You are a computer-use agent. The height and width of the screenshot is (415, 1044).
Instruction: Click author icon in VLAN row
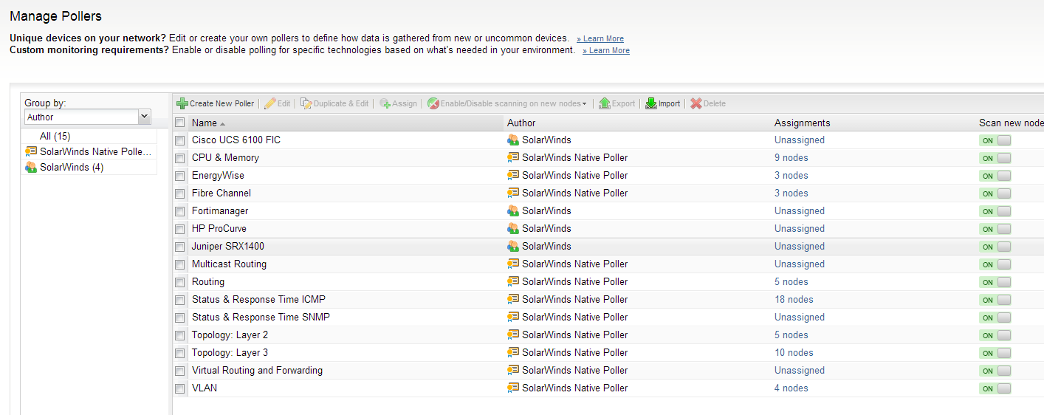click(513, 388)
